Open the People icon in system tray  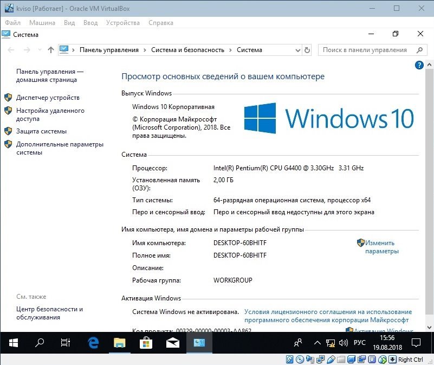pyautogui.click(x=298, y=343)
